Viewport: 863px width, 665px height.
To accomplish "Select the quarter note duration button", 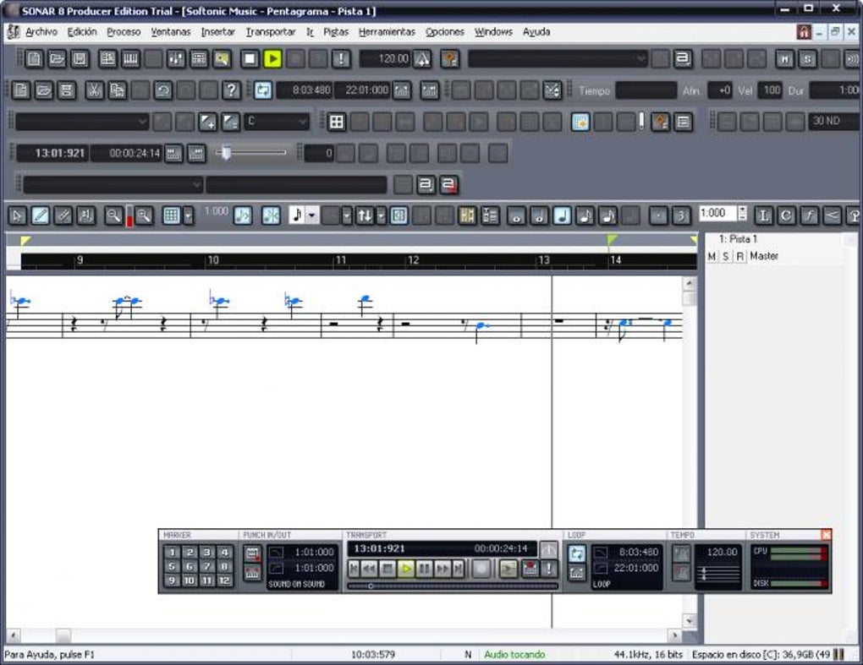I will coord(562,215).
